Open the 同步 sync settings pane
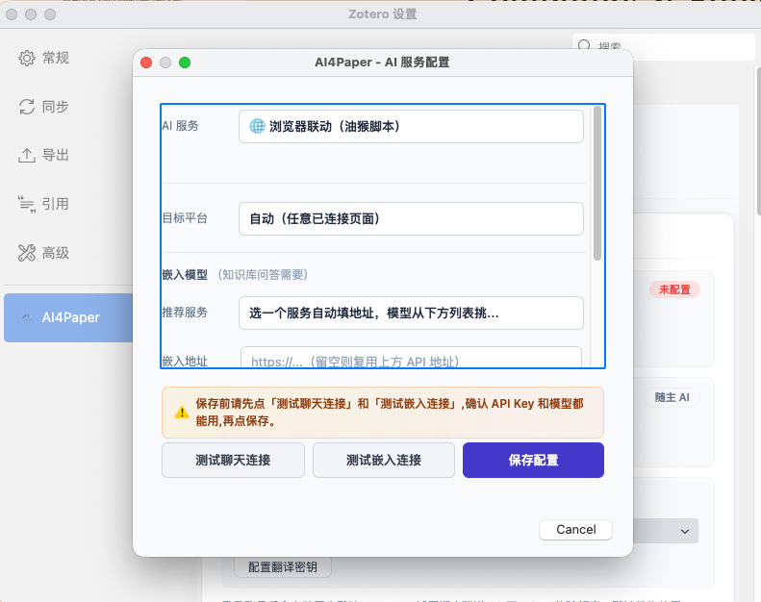The width and height of the screenshot is (761, 602). 43,106
